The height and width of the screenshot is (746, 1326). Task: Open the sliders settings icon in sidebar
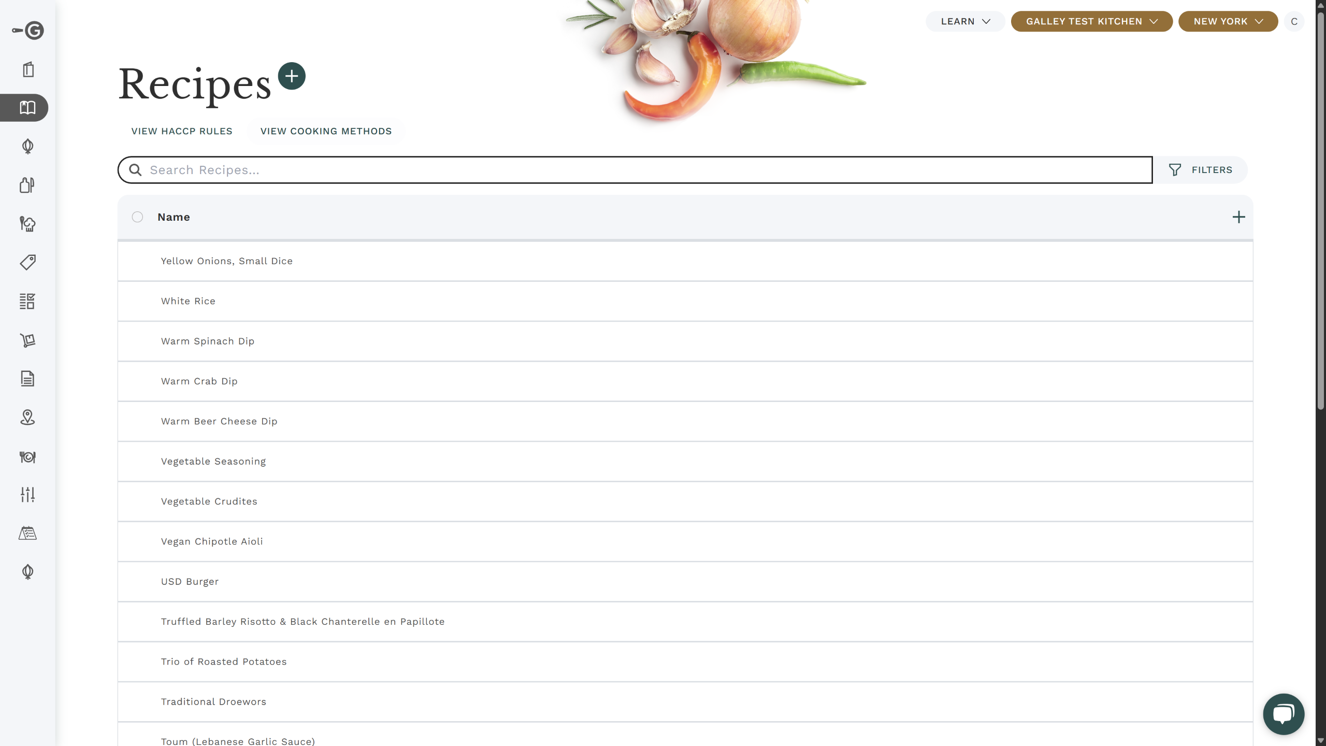[x=28, y=495]
